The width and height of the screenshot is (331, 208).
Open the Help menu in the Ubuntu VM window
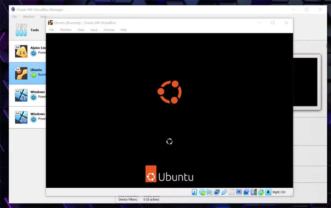[x=123, y=30]
